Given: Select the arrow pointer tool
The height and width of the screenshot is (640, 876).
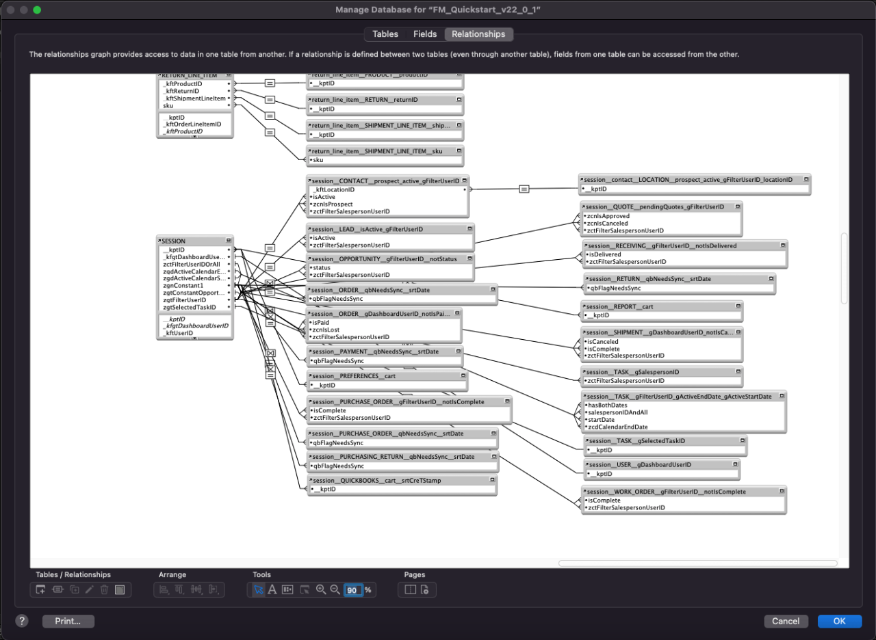Looking at the screenshot, I should (x=258, y=589).
